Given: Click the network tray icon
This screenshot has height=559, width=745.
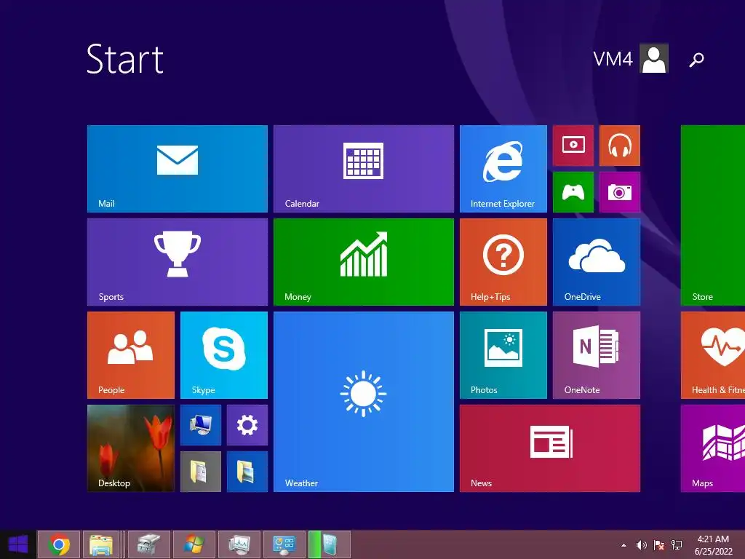Looking at the screenshot, I should pyautogui.click(x=677, y=545).
